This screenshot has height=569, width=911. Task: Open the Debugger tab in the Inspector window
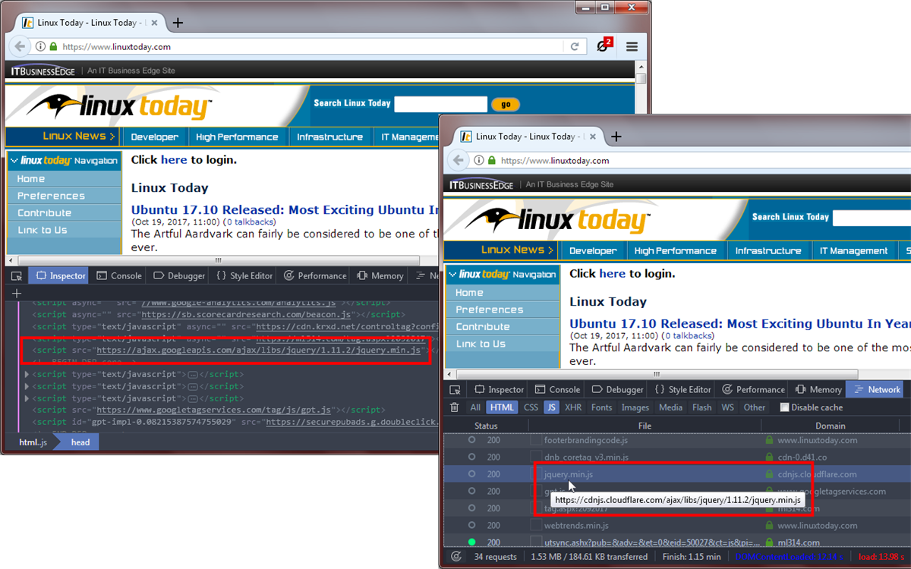pyautogui.click(x=179, y=275)
